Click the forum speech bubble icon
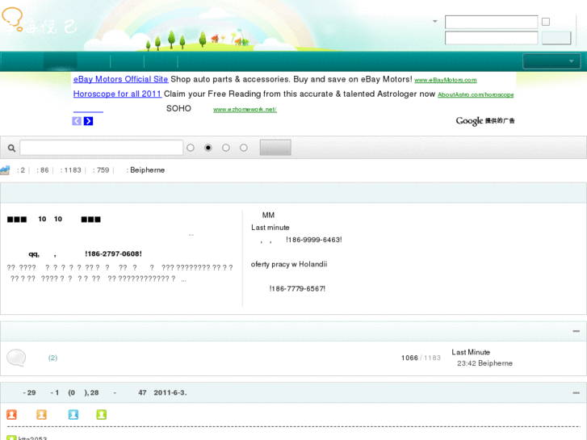587x440 pixels. 16,358
